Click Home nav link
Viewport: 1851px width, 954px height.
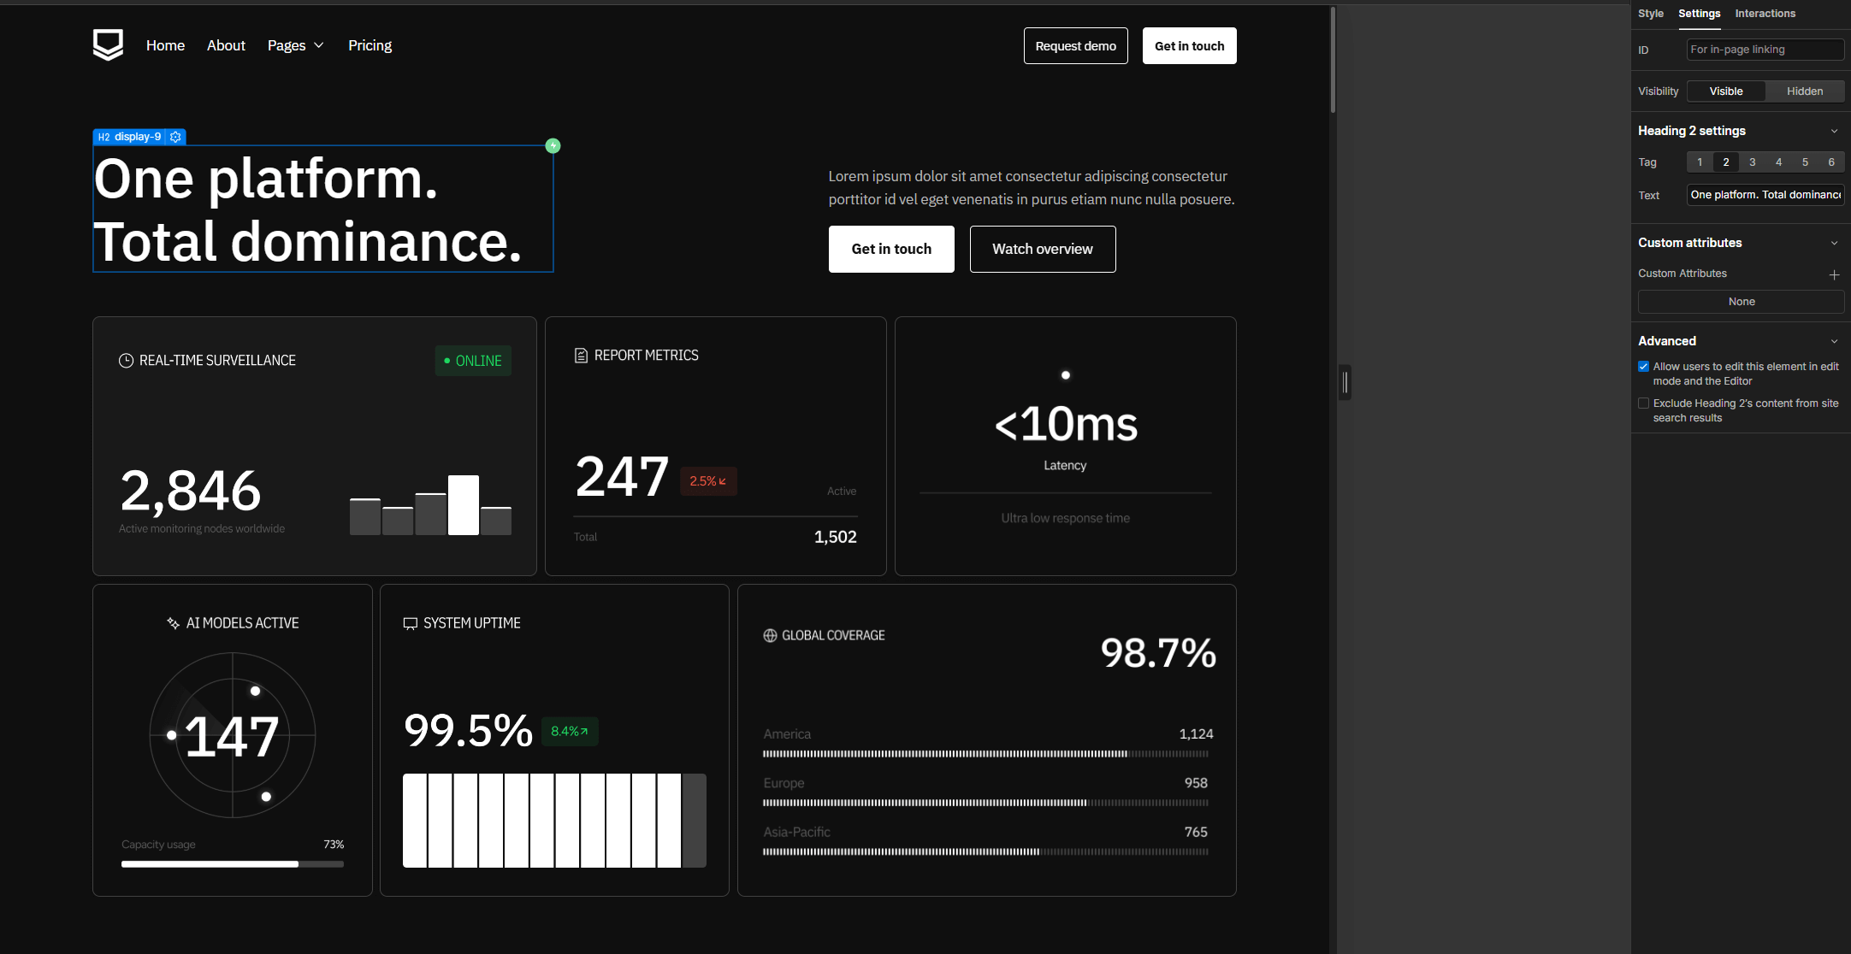click(x=165, y=45)
